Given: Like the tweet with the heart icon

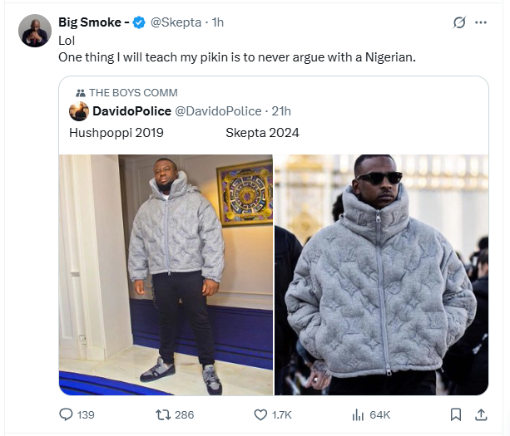Looking at the screenshot, I should click(x=260, y=414).
